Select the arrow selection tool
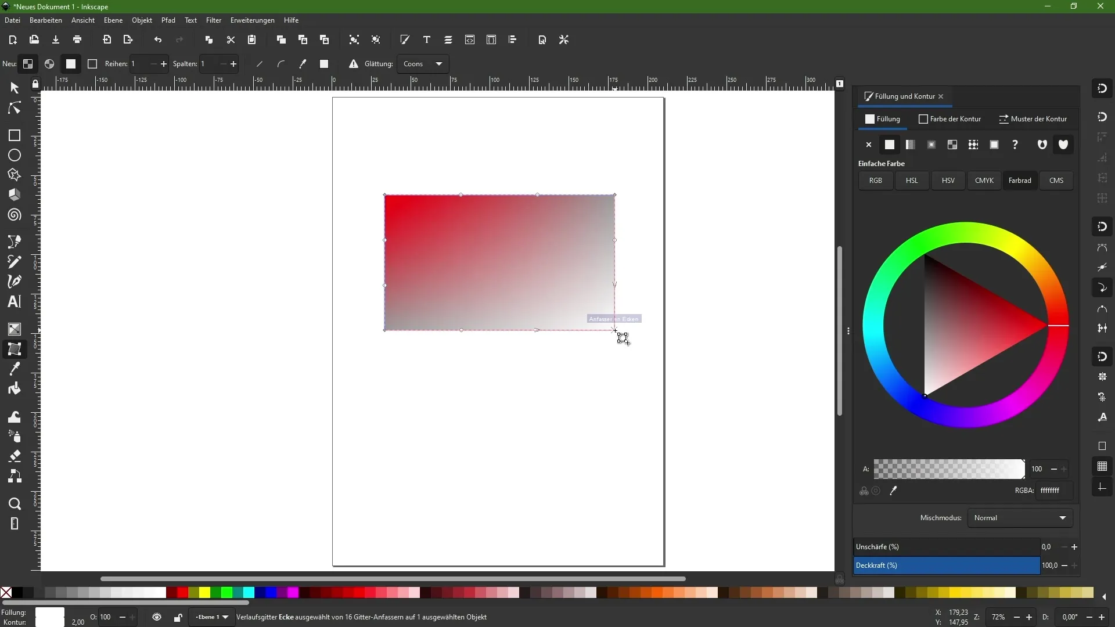The height and width of the screenshot is (627, 1115). pos(15,88)
